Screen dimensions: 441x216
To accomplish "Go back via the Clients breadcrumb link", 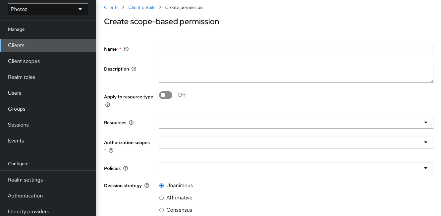I will [111, 7].
